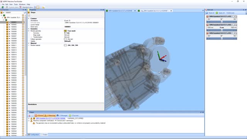
Task: Select tree node 1000002
Action: click(14, 25)
